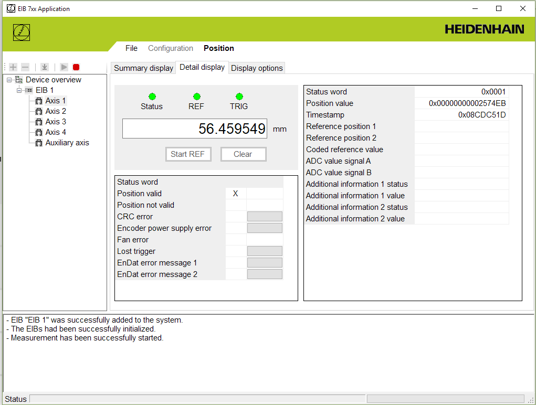Click the green Status indicator LED
Viewport: 536px width, 405px height.
[x=152, y=97]
